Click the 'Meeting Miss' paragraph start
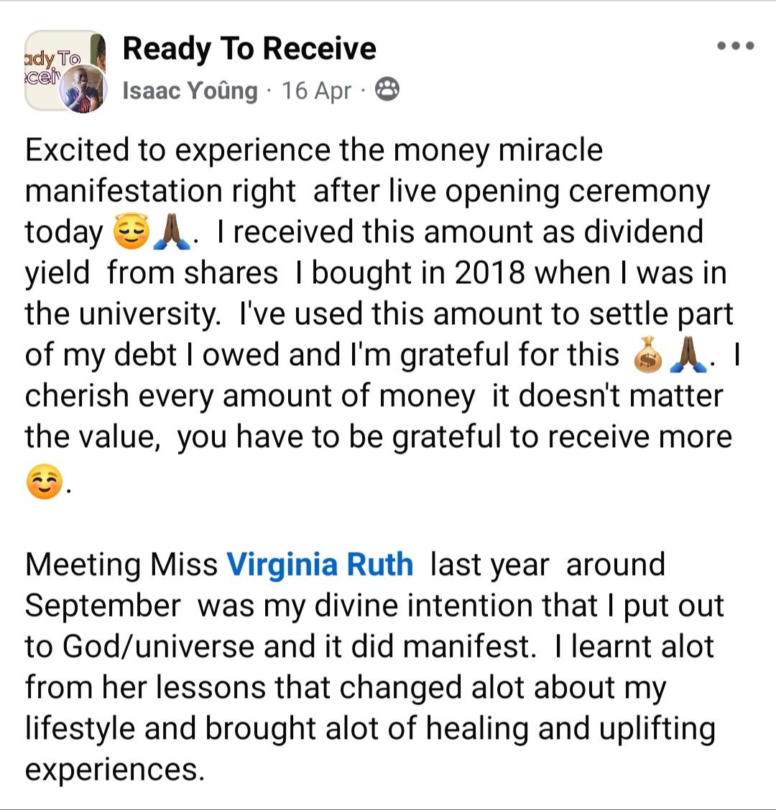This screenshot has height=810, width=776. [121, 565]
